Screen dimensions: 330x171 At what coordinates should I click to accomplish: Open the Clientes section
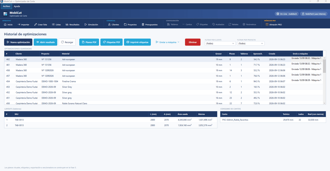coord(114,25)
